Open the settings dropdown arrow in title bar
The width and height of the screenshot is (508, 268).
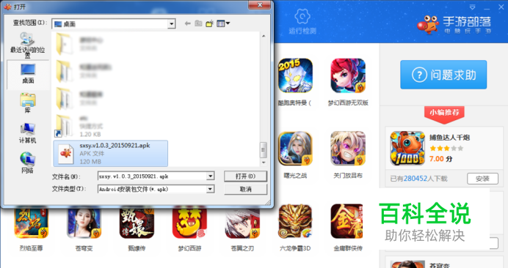pyautogui.click(x=472, y=7)
